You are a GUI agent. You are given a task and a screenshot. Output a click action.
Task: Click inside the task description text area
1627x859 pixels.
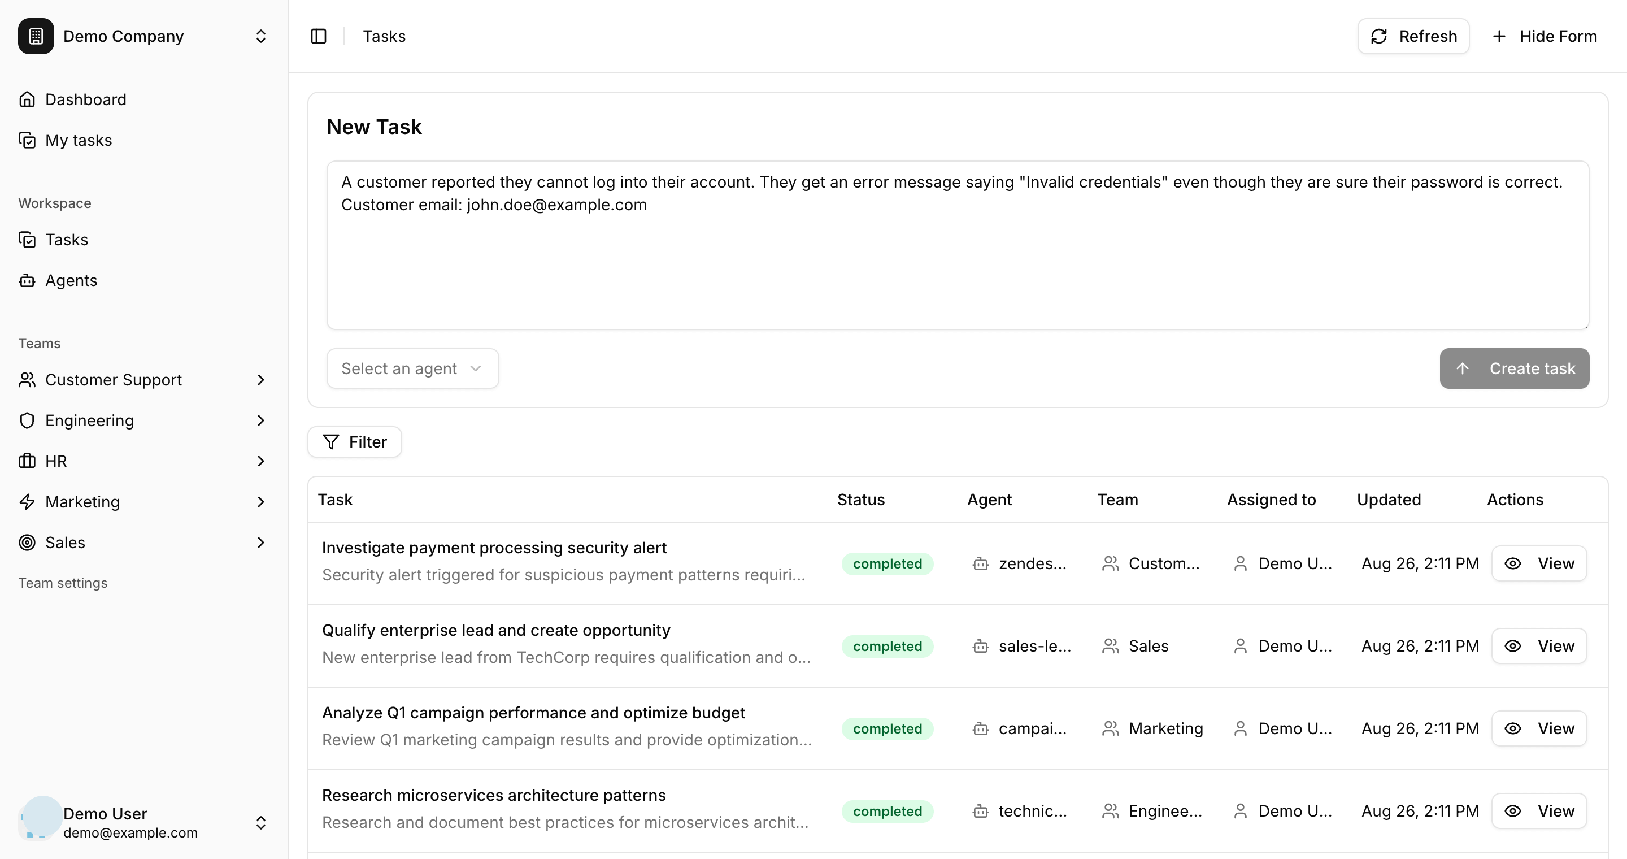tap(957, 265)
